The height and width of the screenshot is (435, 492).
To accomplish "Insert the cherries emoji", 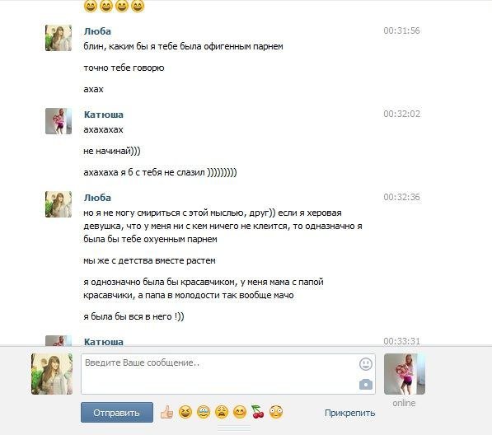I will [258, 412].
